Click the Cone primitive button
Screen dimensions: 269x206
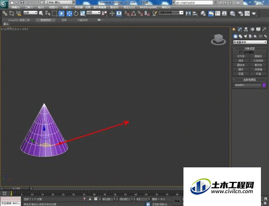[258, 56]
